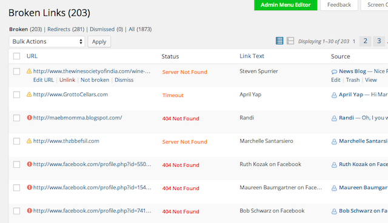The image size is (388, 223).
Task: Check the facebook id=154 row checkbox
Action: (x=16, y=188)
